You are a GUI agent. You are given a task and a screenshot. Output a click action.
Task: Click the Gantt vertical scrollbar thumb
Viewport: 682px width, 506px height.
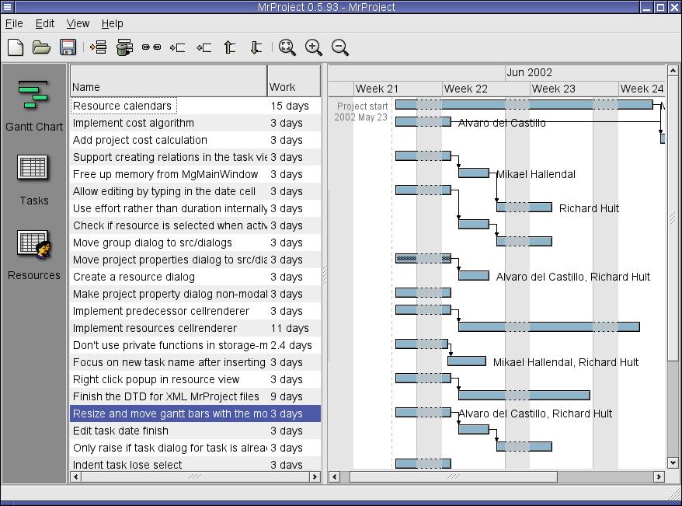coord(673,218)
